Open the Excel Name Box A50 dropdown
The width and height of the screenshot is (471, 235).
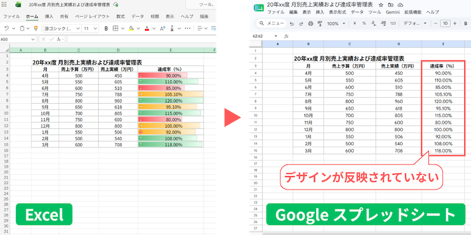(32, 39)
